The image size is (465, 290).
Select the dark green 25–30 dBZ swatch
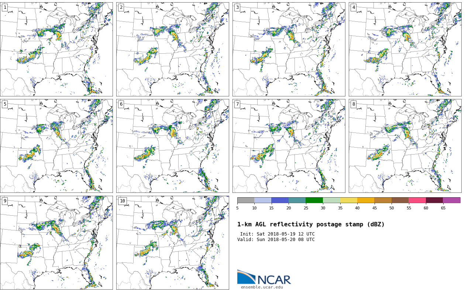pyautogui.click(x=314, y=200)
